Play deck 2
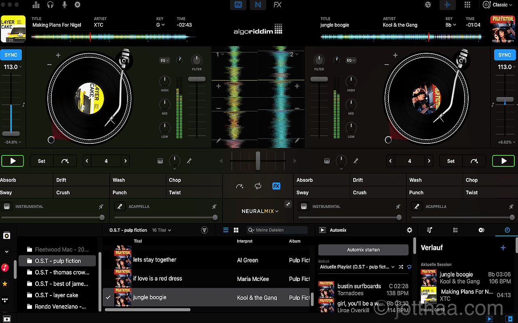The height and width of the screenshot is (323, 518). point(503,161)
